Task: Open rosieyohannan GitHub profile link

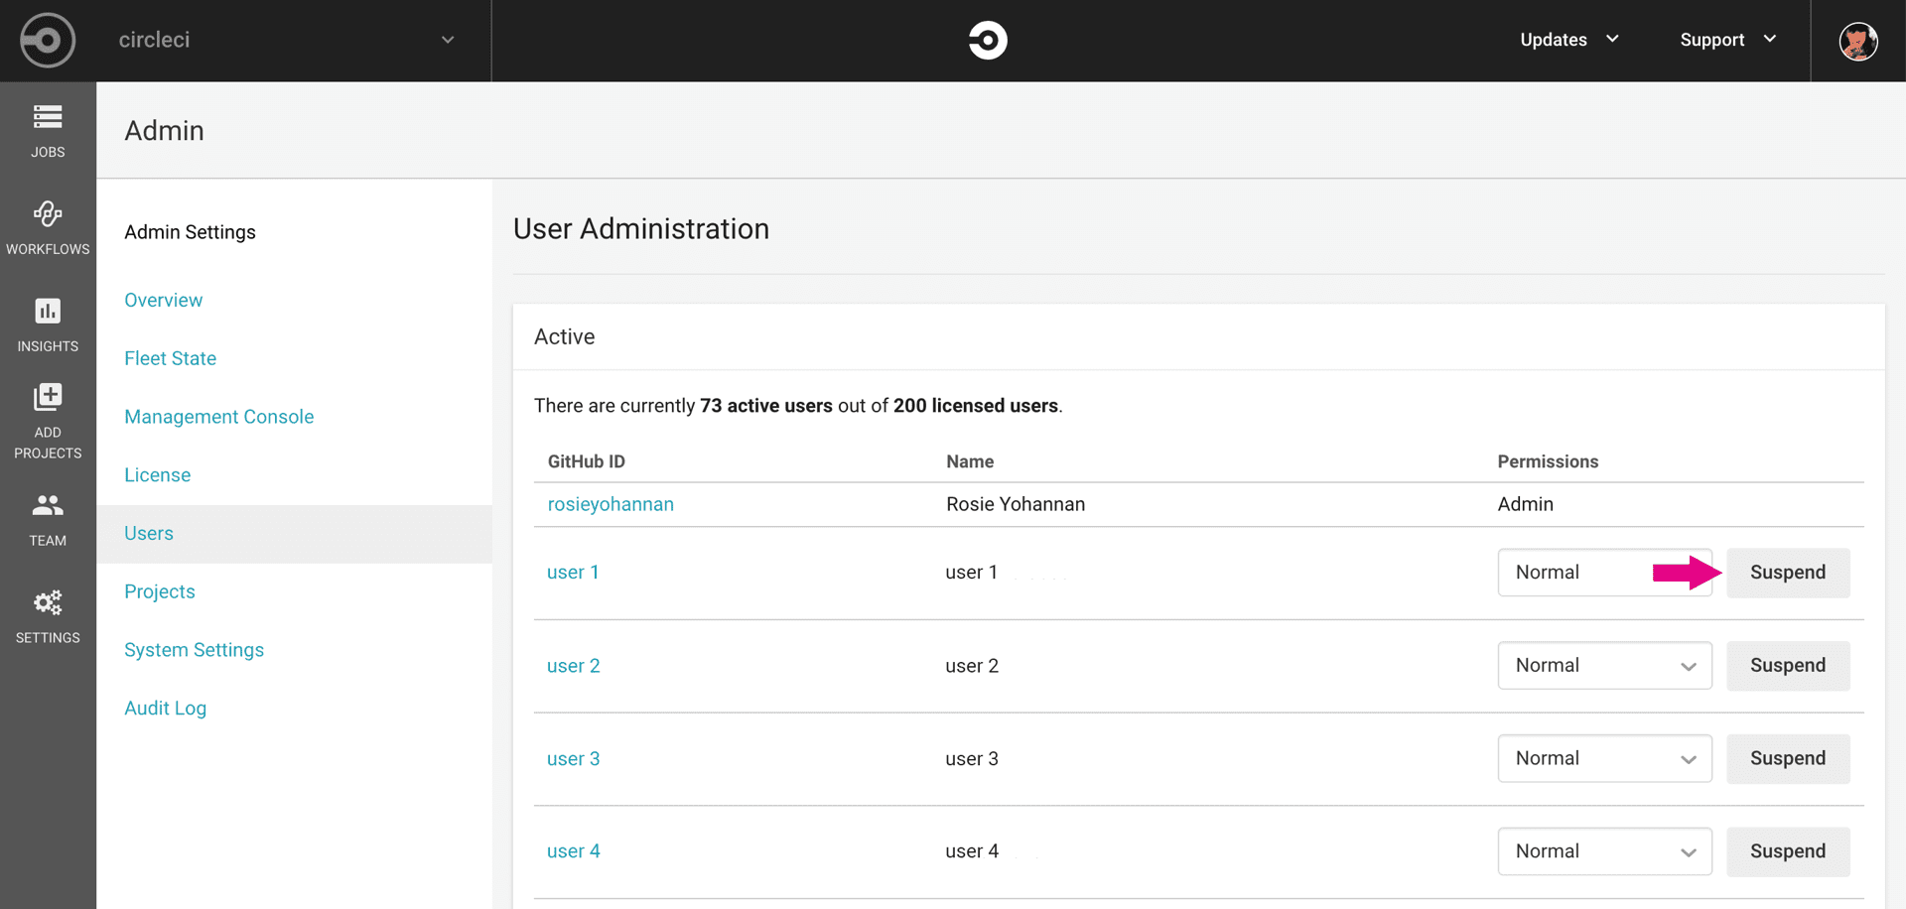Action: tap(611, 504)
